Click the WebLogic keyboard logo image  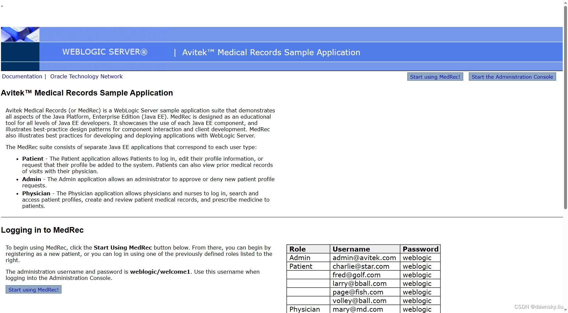tap(20, 34)
